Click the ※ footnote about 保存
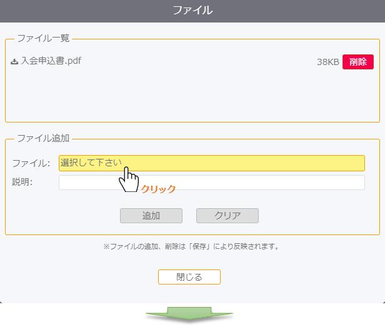385x327 pixels. pyautogui.click(x=191, y=246)
